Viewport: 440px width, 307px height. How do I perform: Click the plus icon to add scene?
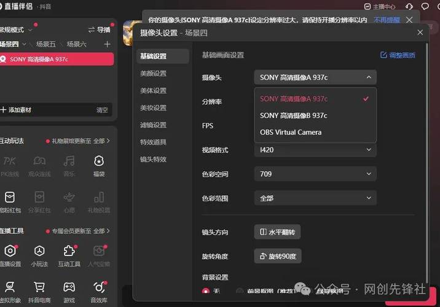[x=108, y=44]
